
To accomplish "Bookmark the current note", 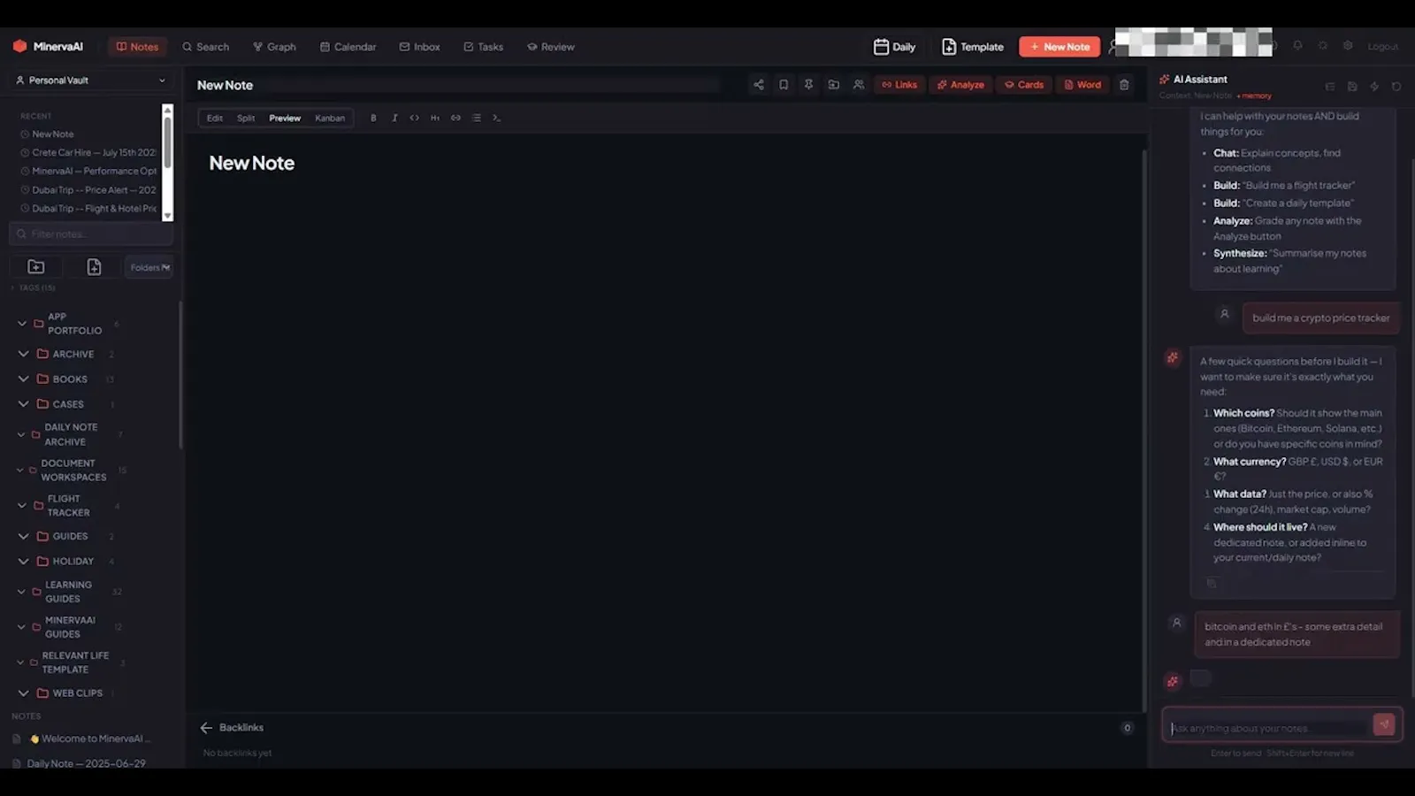I will coord(784,85).
